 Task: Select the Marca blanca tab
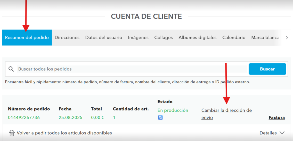coord(265,38)
